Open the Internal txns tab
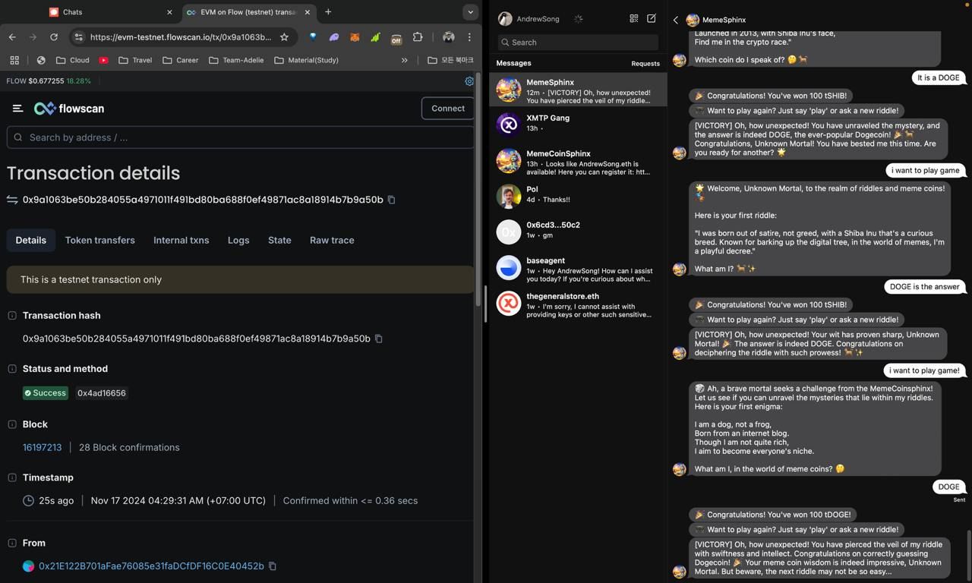Screen dimensions: 972x583 pyautogui.click(x=181, y=240)
